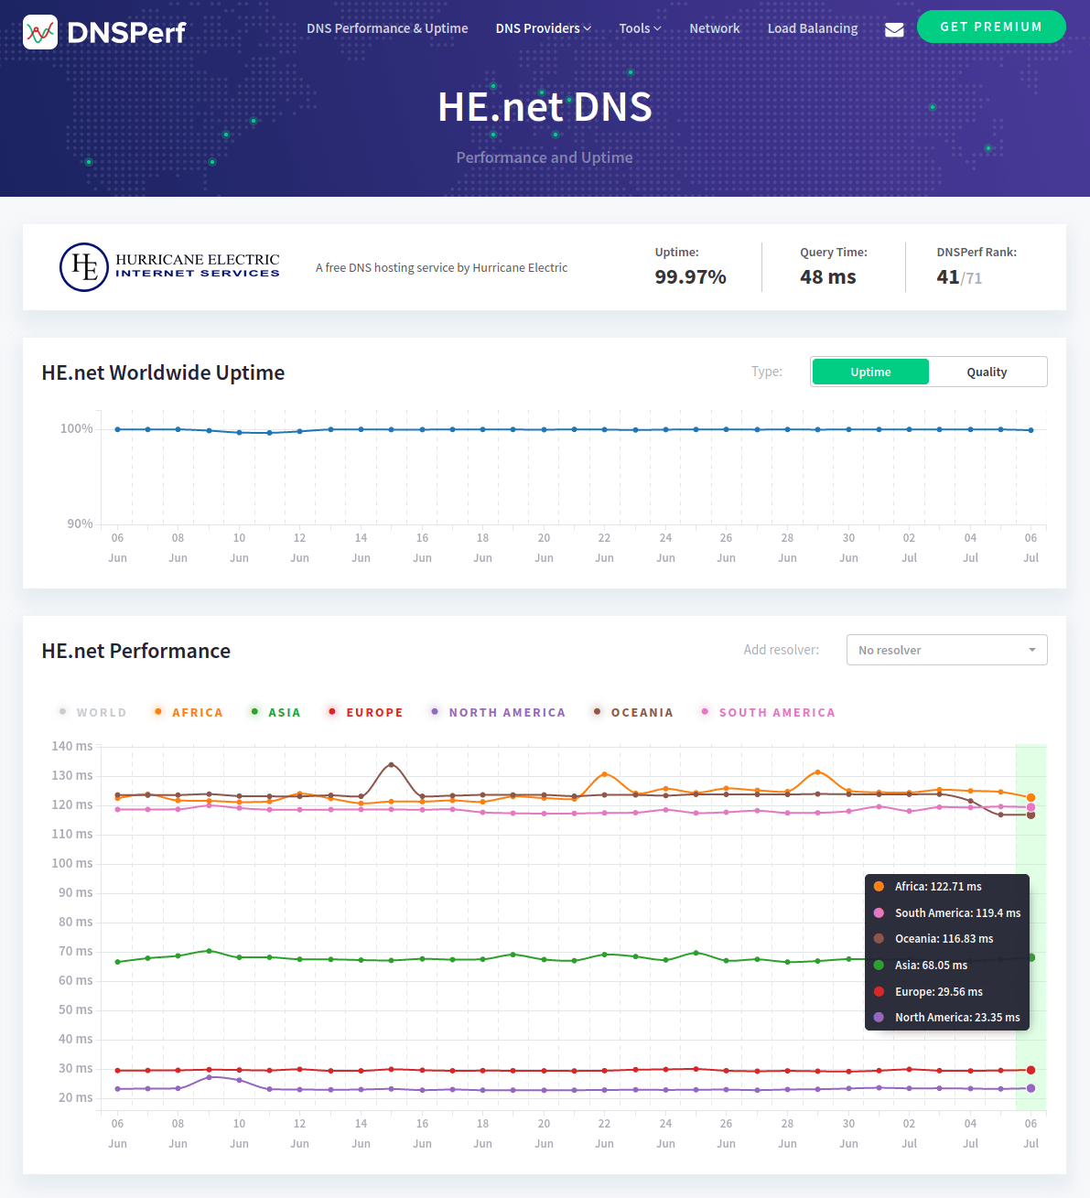1090x1198 pixels.
Task: Toggle the Africa series in legend
Action: pos(189,712)
